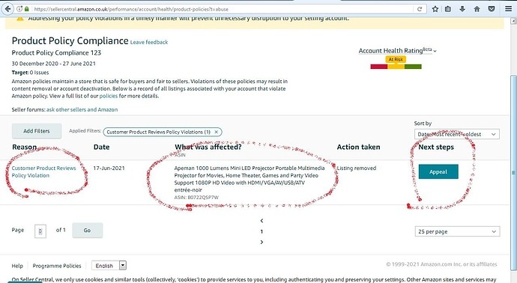Go to previous page chevron

pyautogui.click(x=261, y=221)
